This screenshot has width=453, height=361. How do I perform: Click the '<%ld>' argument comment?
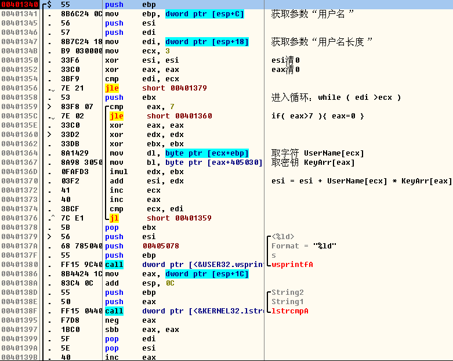[283, 236]
